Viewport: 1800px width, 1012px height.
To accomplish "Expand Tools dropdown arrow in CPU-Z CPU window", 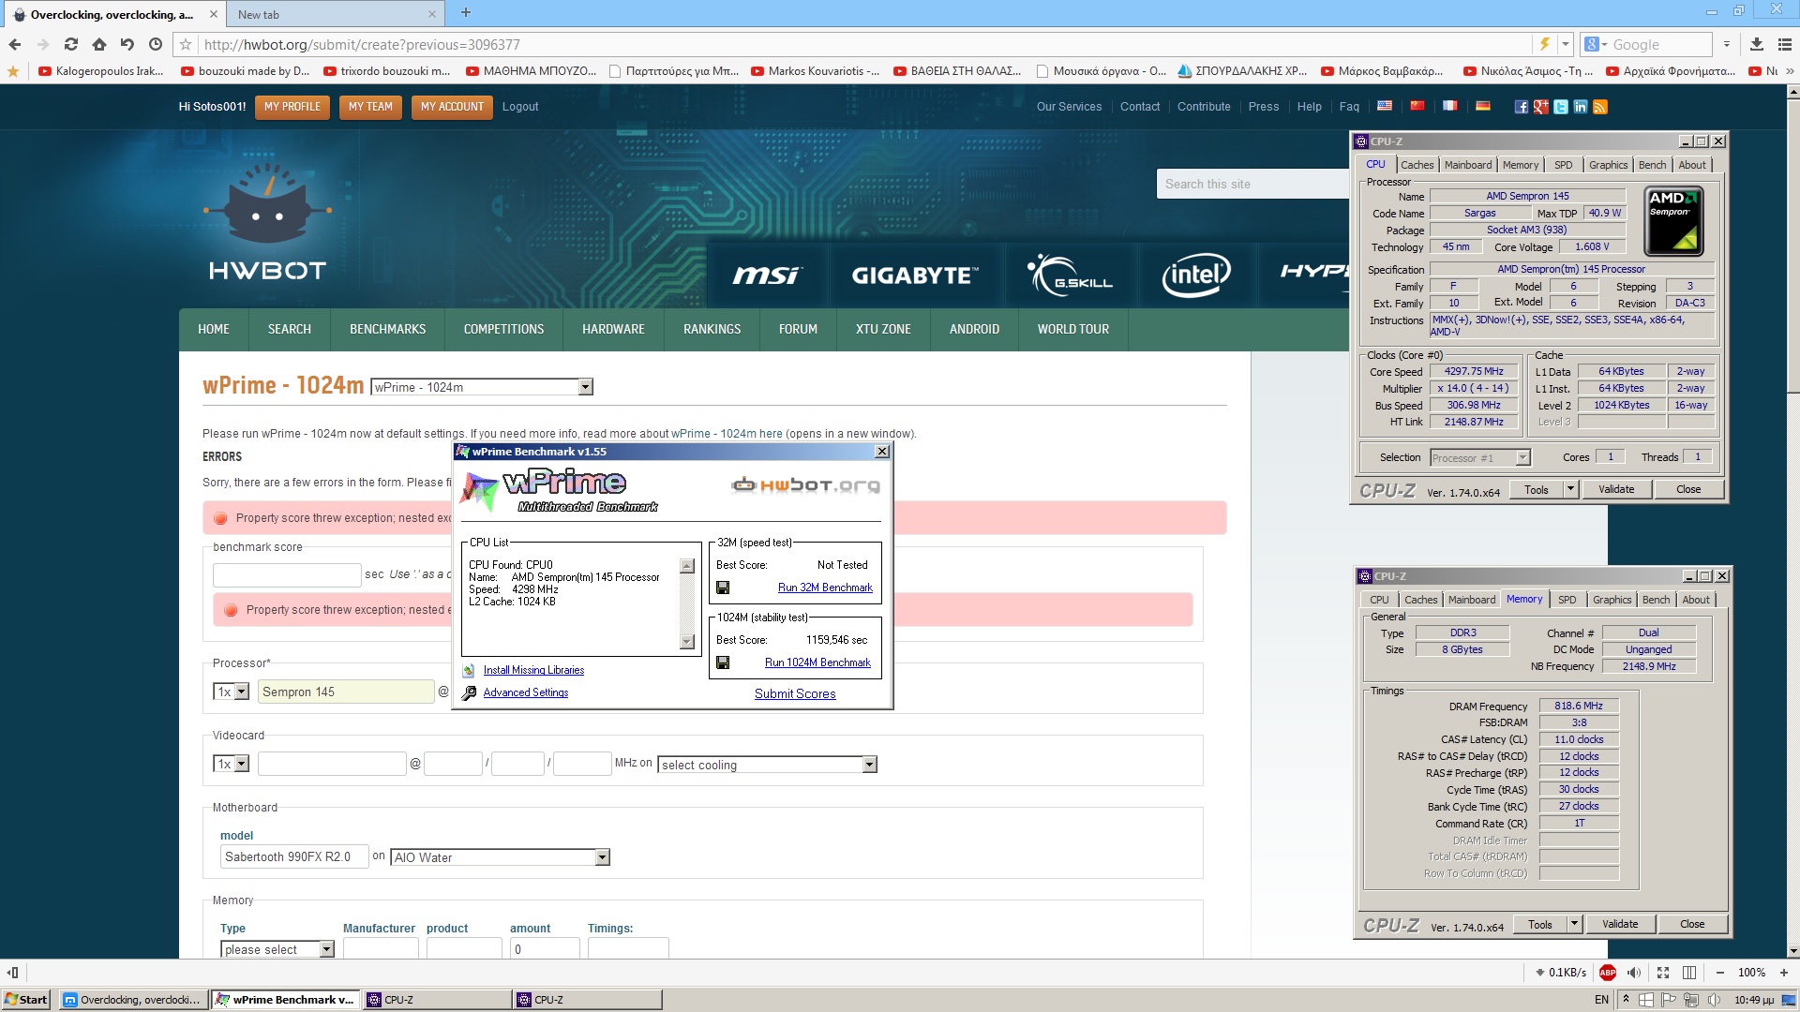I will [x=1570, y=489].
